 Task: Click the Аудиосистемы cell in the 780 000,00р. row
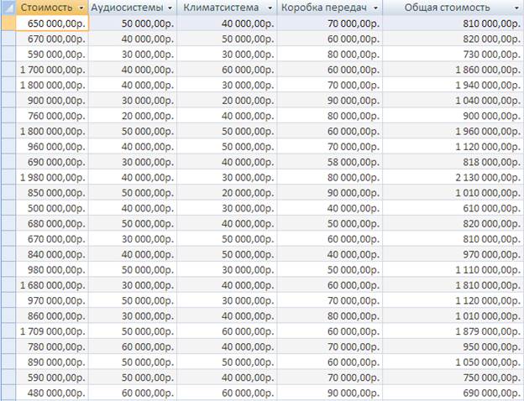click(133, 346)
